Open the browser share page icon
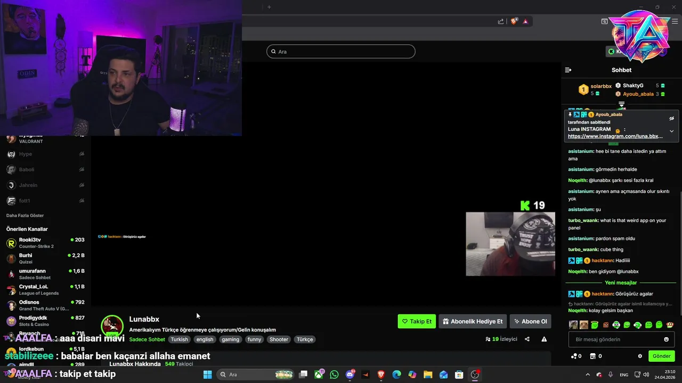 (x=501, y=21)
